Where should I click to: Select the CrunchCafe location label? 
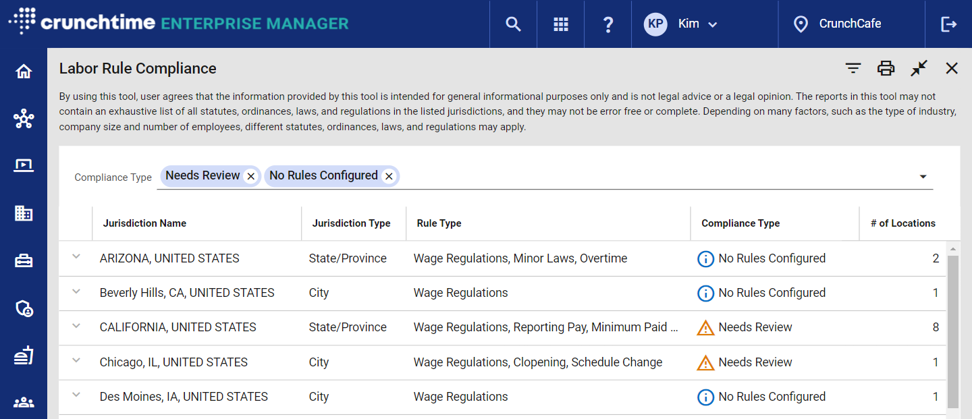pos(850,24)
